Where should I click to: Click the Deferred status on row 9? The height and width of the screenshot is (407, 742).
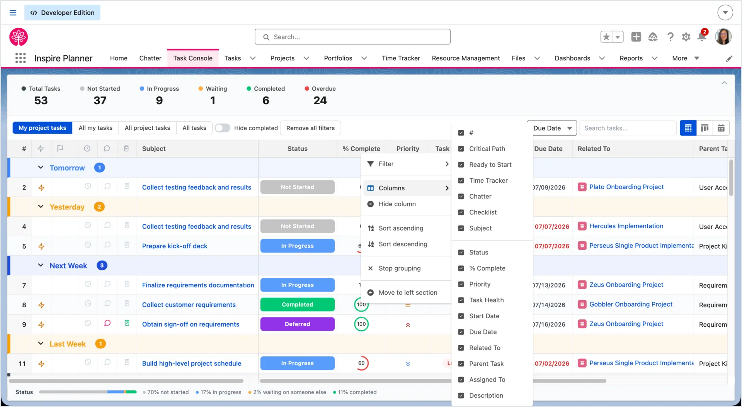coord(297,324)
